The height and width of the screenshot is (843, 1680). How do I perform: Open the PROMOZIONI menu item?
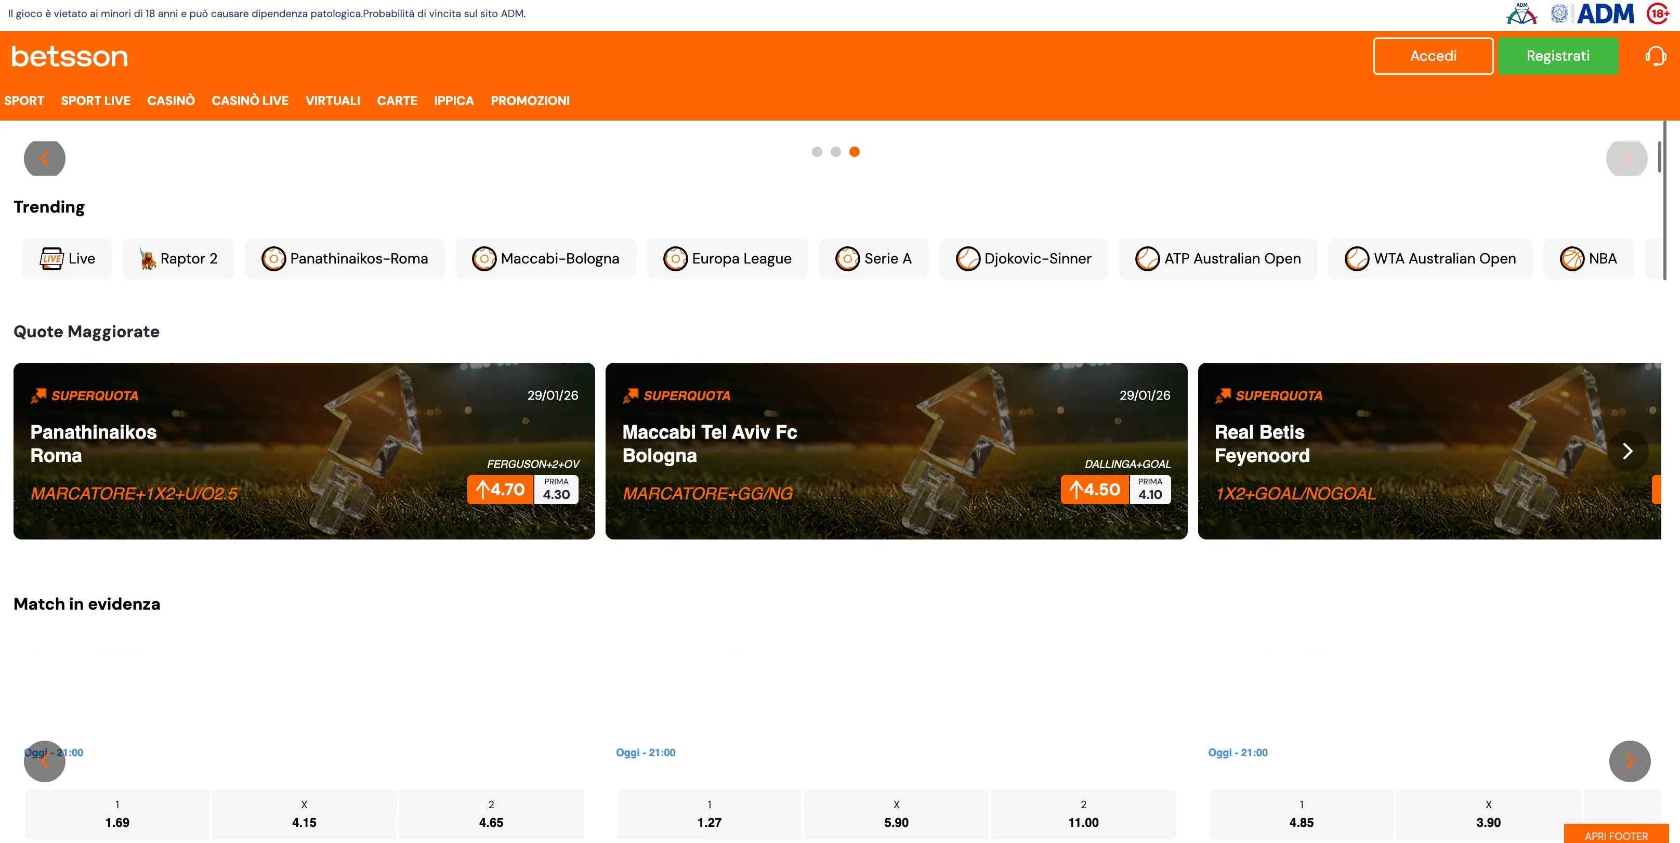click(x=530, y=100)
